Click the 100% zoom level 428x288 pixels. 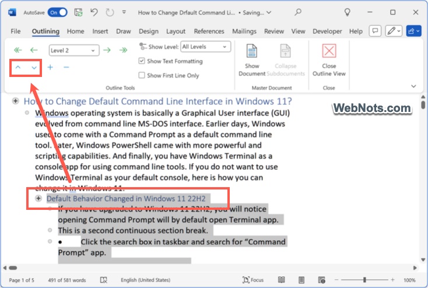tap(409, 280)
